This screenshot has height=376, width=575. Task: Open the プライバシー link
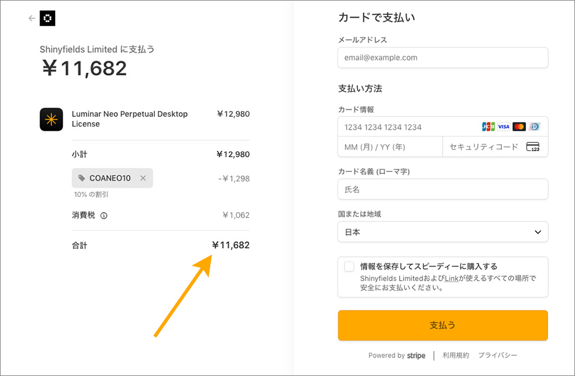498,355
